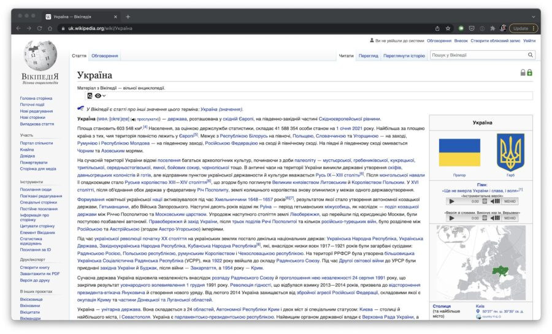Click the Хмельниччини 1648—1657 link

click(243, 199)
